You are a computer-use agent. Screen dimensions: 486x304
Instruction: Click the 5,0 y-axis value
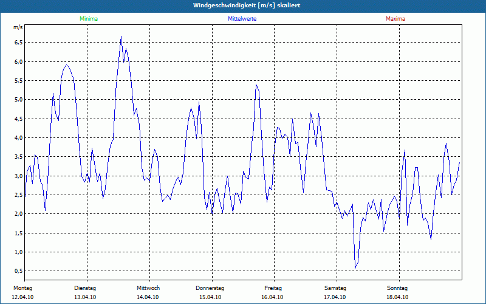coord(18,100)
